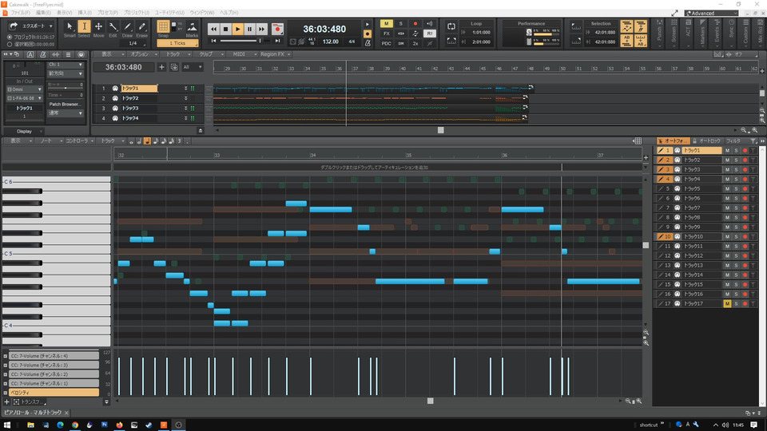Toggle the 2x upsampling button
The width and height of the screenshot is (767, 431).
tap(415, 43)
